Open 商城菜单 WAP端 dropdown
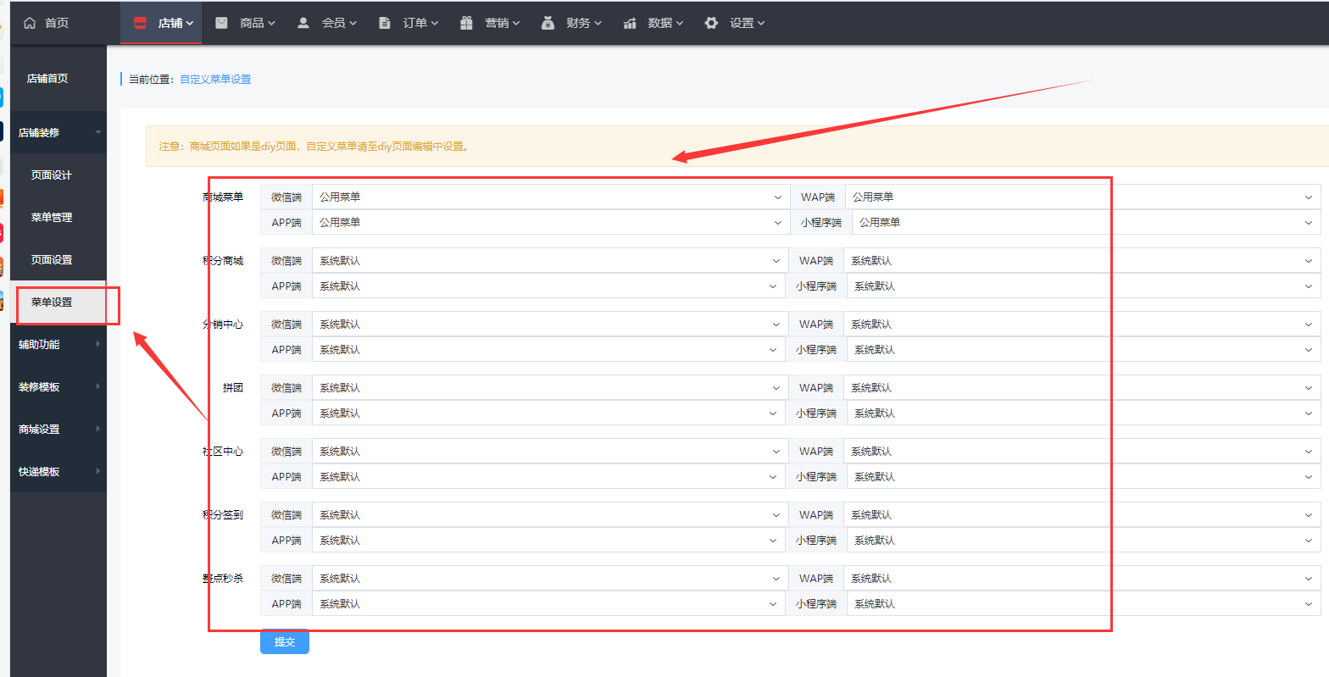The image size is (1329, 677). coord(1082,197)
